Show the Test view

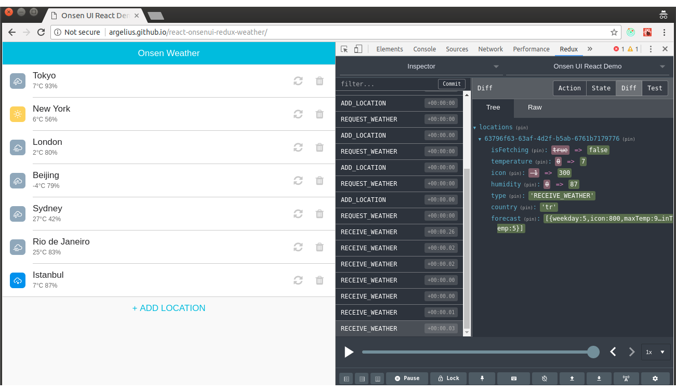click(655, 88)
